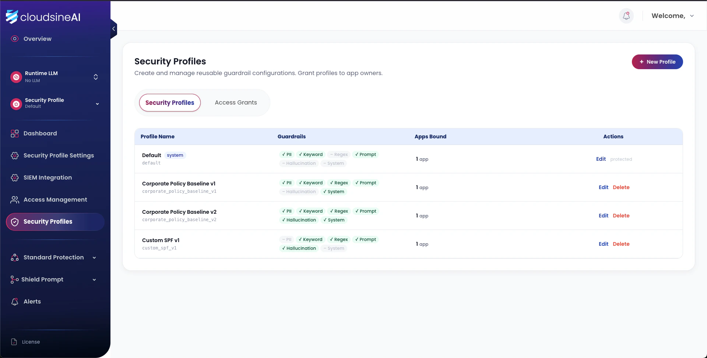
Task: Click the Dashboard grid icon
Action: click(x=15, y=134)
